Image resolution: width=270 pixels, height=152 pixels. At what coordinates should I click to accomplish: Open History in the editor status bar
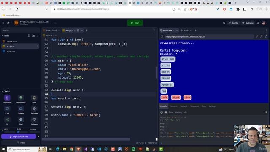(152, 143)
